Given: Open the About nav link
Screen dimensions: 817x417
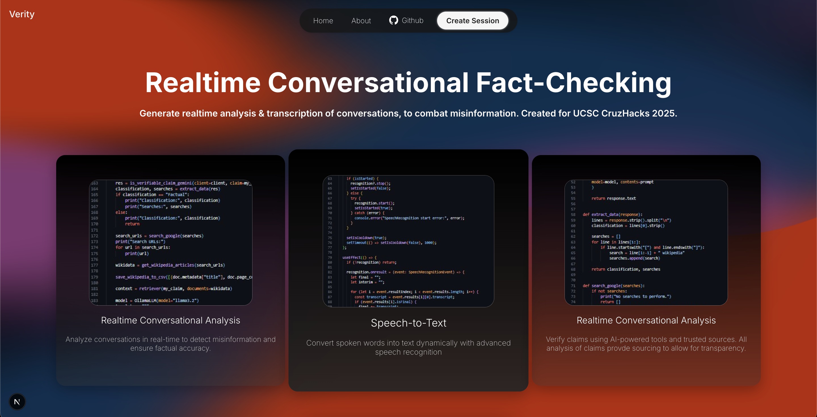Looking at the screenshot, I should 361,21.
